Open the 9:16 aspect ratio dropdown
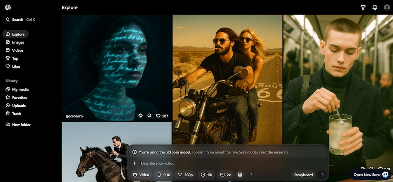393x182 pixels. click(163, 175)
